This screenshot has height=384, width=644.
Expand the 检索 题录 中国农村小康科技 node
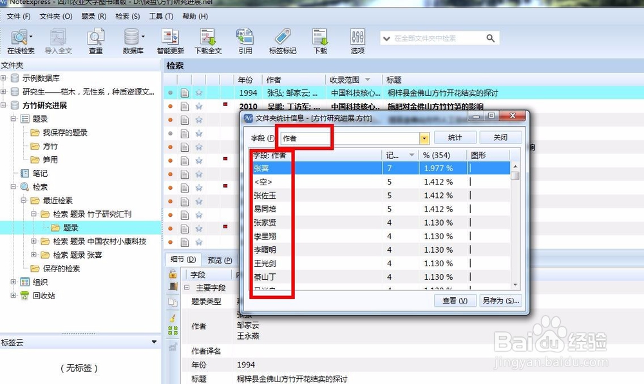34,241
